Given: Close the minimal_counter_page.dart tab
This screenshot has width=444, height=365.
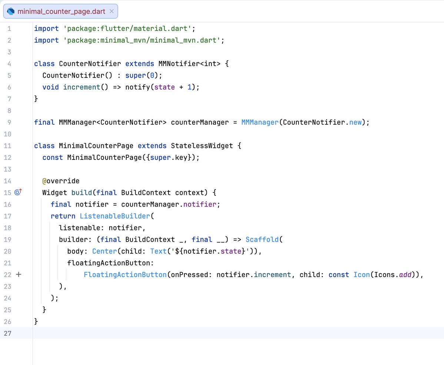Looking at the screenshot, I should point(111,11).
